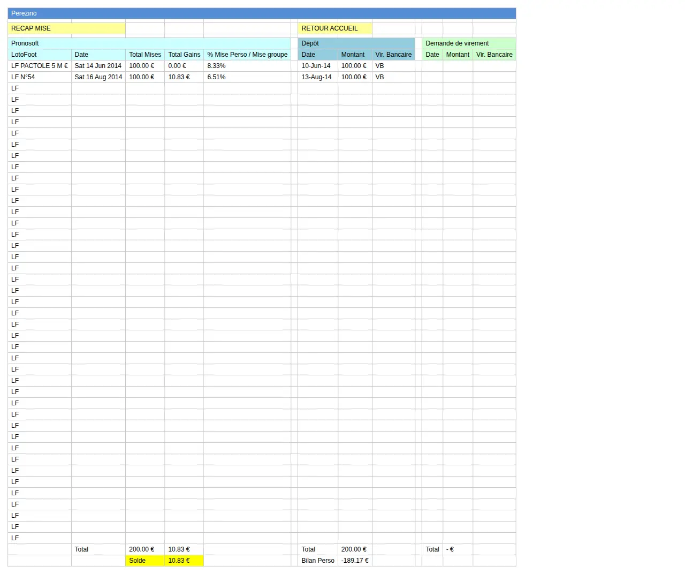Select the Sat 16 Aug 2014 date cell
Image resolution: width=685 pixels, height=574 pixels.
coord(98,77)
